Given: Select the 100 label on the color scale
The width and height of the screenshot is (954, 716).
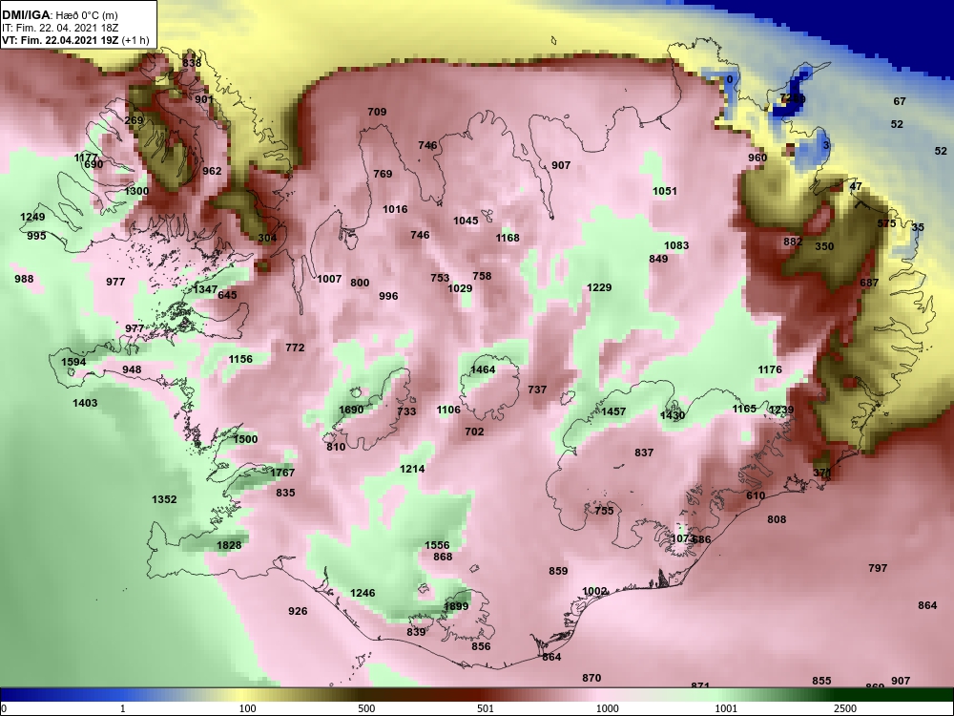Looking at the screenshot, I should click(x=247, y=708).
